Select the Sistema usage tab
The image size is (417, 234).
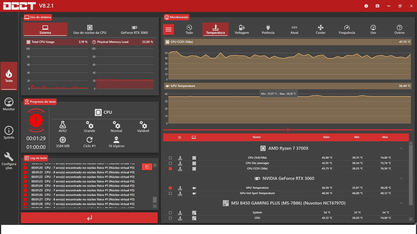point(45,29)
